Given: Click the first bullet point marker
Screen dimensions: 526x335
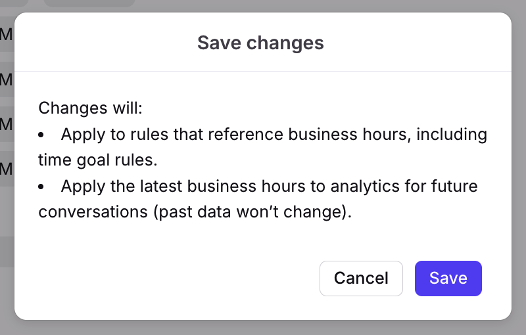Looking at the screenshot, I should coord(41,135).
